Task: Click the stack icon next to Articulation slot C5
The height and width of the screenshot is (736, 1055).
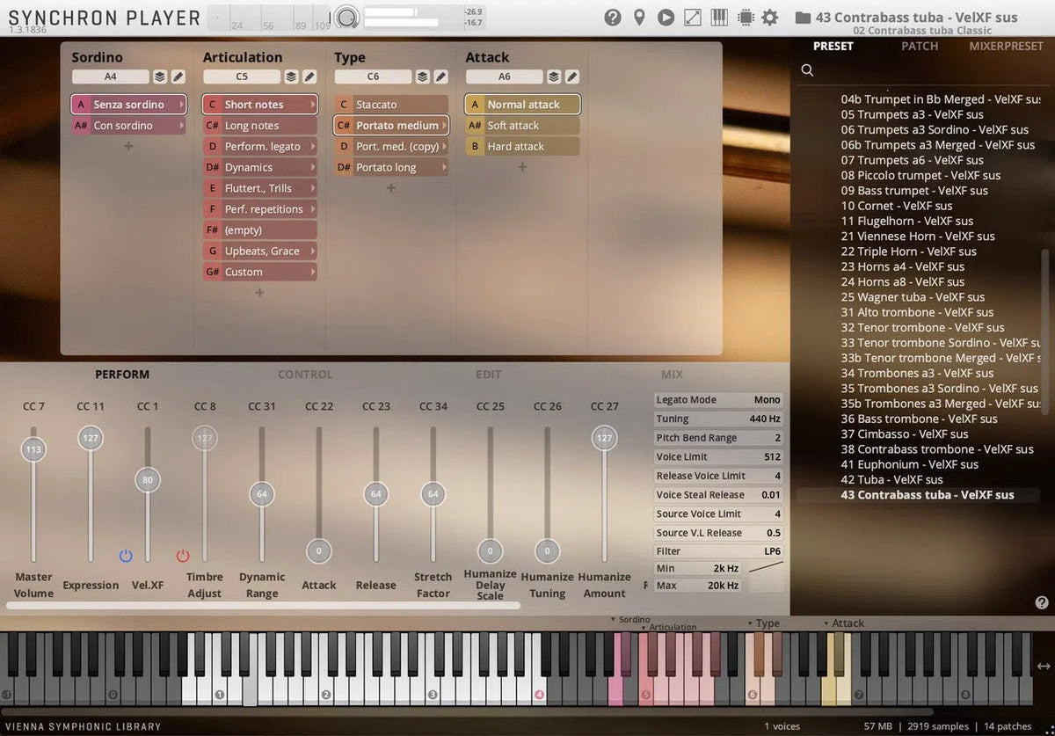Action: pos(293,77)
